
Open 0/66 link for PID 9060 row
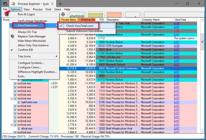point(177,76)
